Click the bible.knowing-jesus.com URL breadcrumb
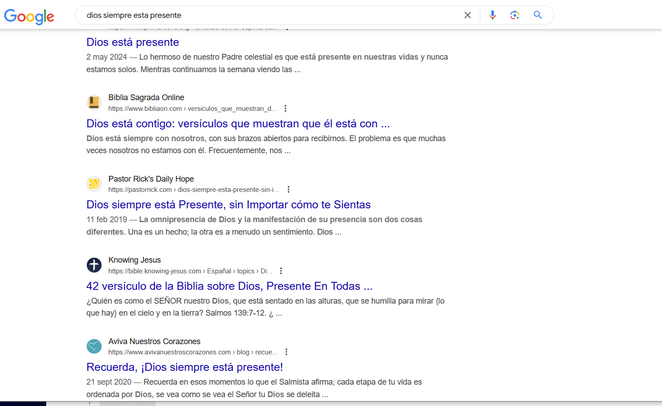The height and width of the screenshot is (406, 662). click(190, 271)
